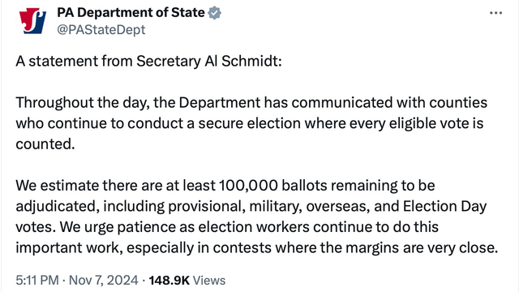
Task: Click the 5:11 PM timestamp
Action: tap(37, 280)
